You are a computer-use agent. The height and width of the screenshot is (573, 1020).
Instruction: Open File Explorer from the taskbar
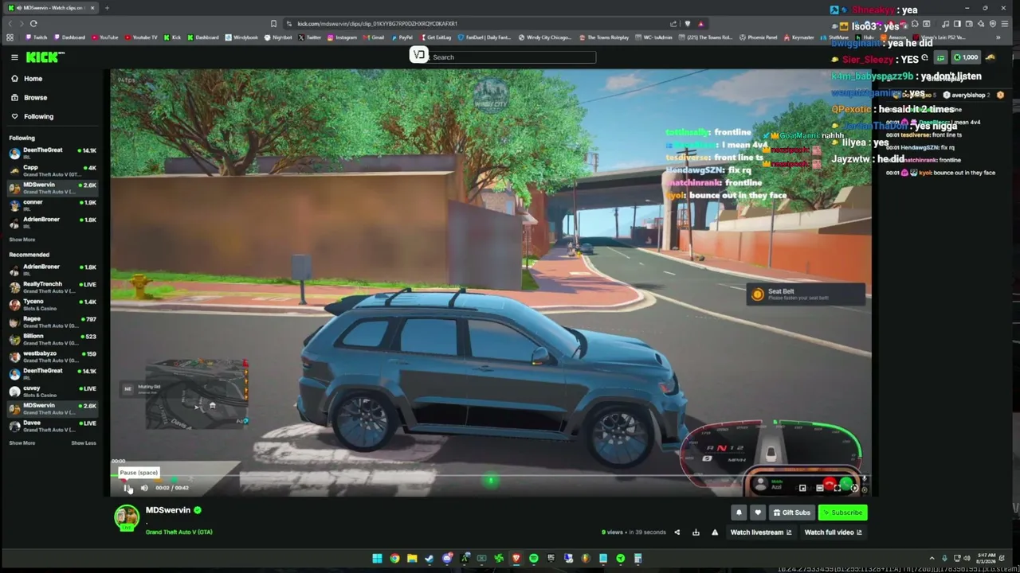(412, 559)
